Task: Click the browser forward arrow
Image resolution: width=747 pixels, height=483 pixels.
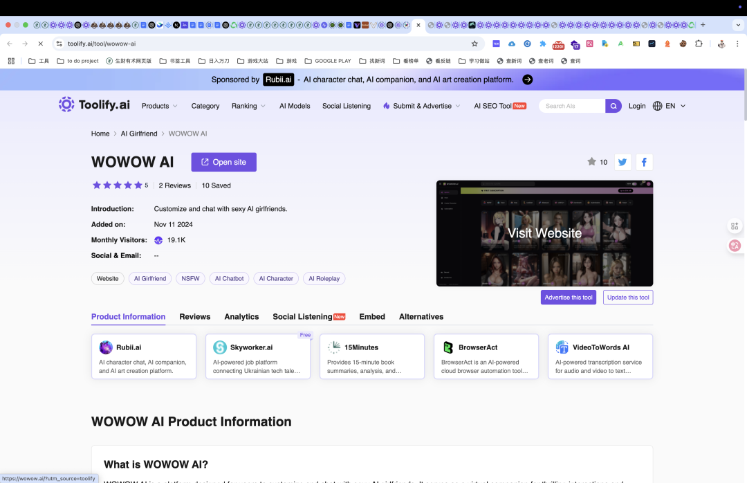Action: (25, 44)
